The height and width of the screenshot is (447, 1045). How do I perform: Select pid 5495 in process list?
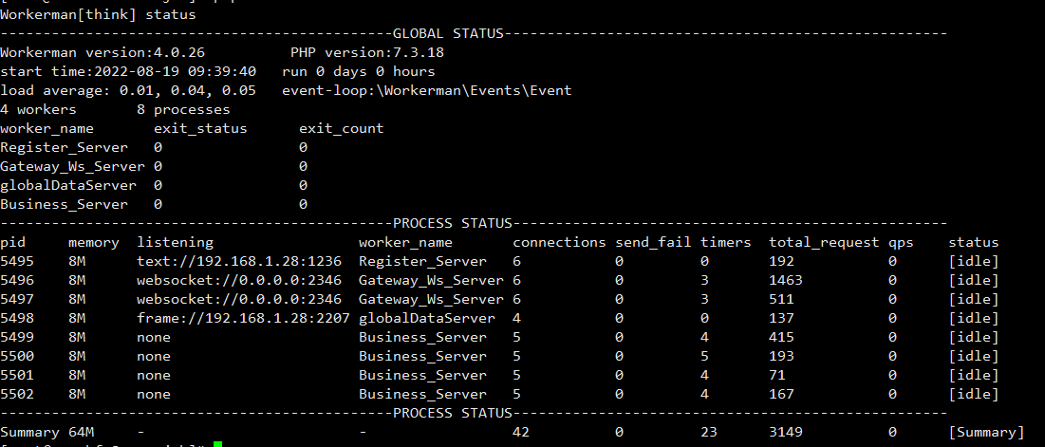pyautogui.click(x=17, y=261)
